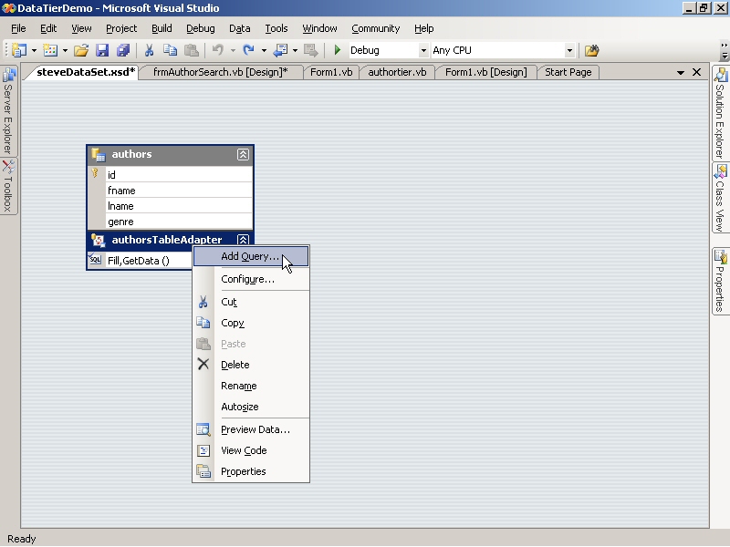Open the Properties side panel tab
The width and height of the screenshot is (730, 547).
click(x=721, y=282)
